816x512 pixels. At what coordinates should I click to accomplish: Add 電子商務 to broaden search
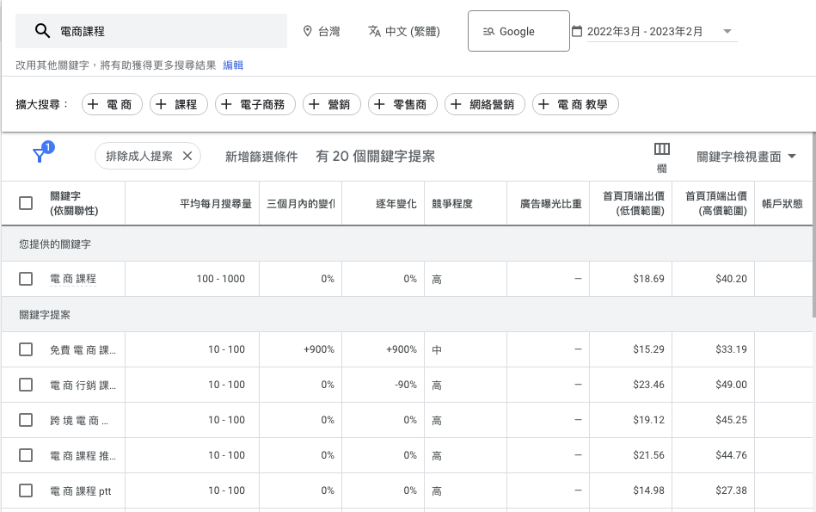(x=255, y=104)
